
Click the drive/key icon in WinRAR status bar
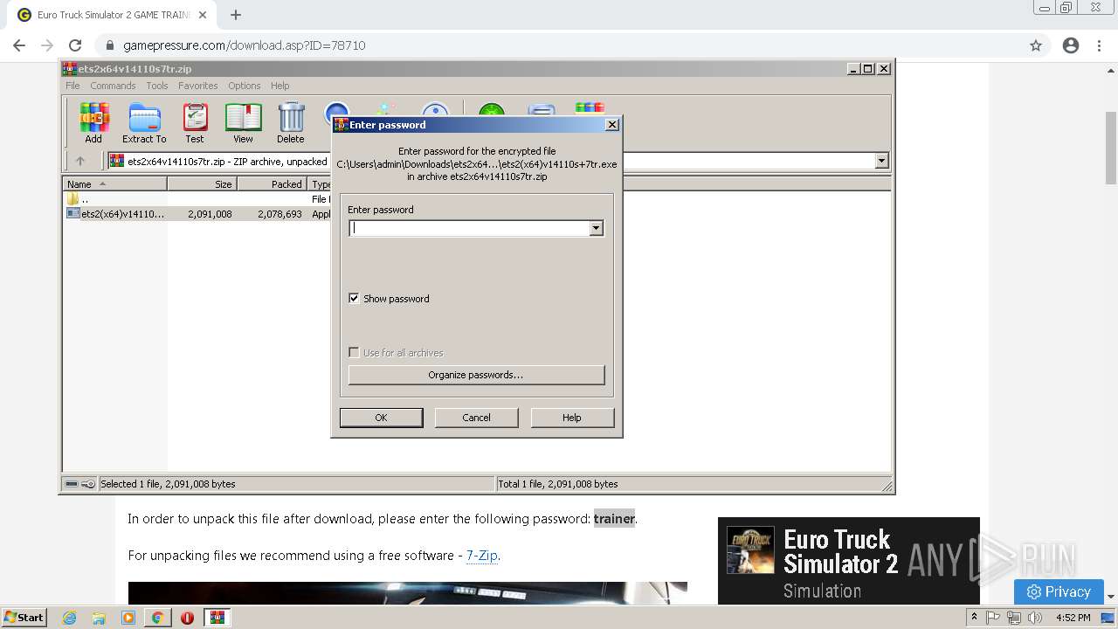point(80,484)
